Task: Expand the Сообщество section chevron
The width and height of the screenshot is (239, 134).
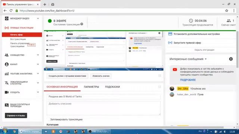Action: click(38, 55)
